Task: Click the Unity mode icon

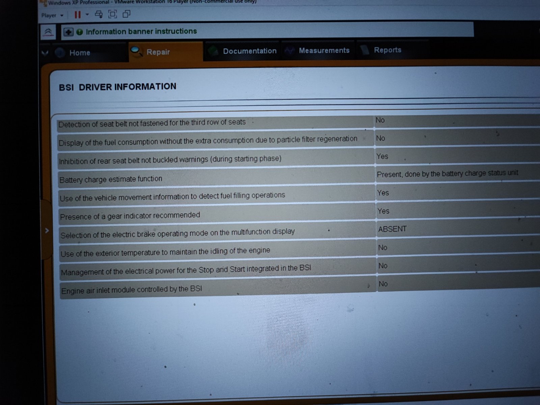Action: 127,14
